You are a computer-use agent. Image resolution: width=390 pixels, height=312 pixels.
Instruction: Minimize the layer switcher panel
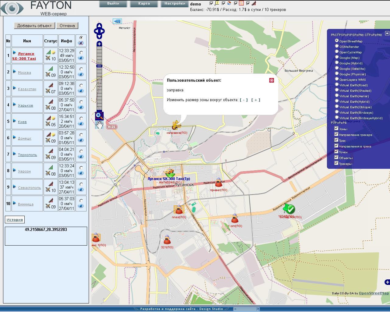(387, 33)
